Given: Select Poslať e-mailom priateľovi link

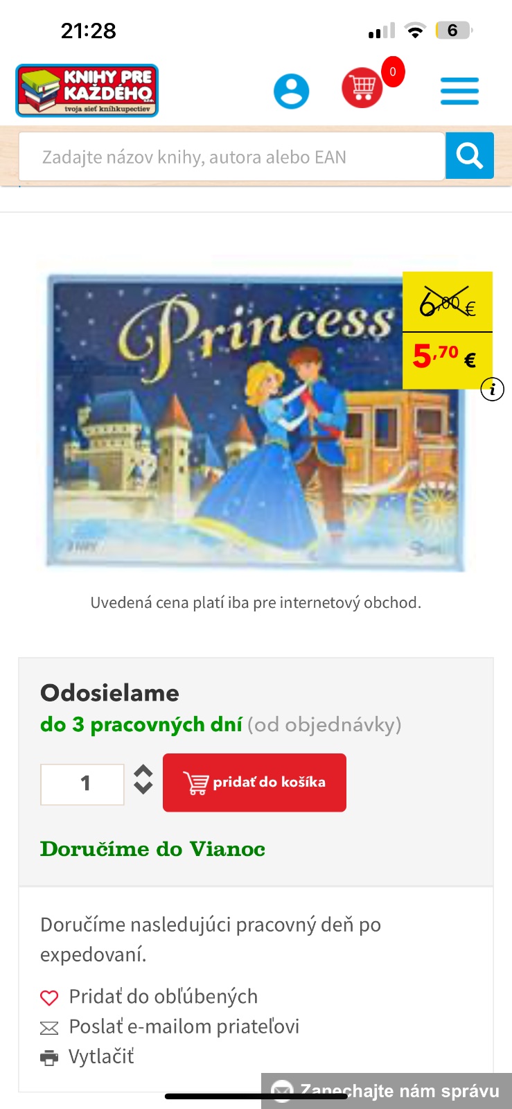Looking at the screenshot, I should pyautogui.click(x=184, y=1027).
